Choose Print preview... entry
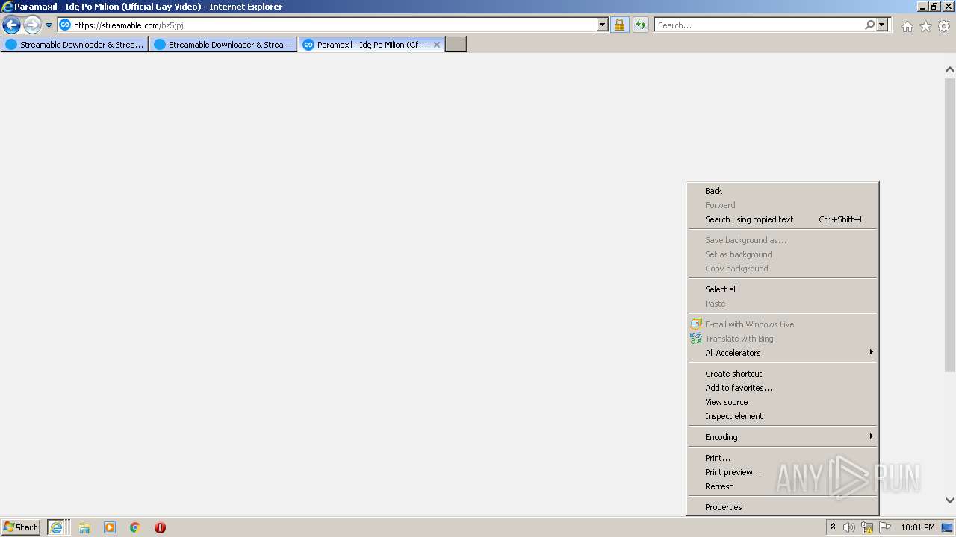This screenshot has width=956, height=537. click(783, 472)
